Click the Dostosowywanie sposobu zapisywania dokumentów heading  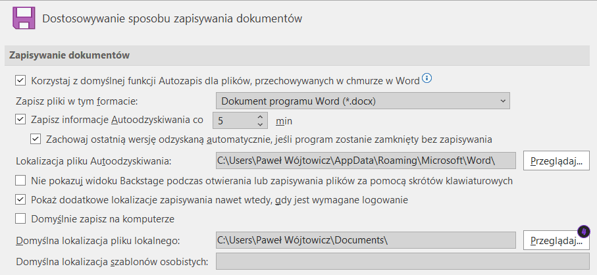click(x=172, y=18)
